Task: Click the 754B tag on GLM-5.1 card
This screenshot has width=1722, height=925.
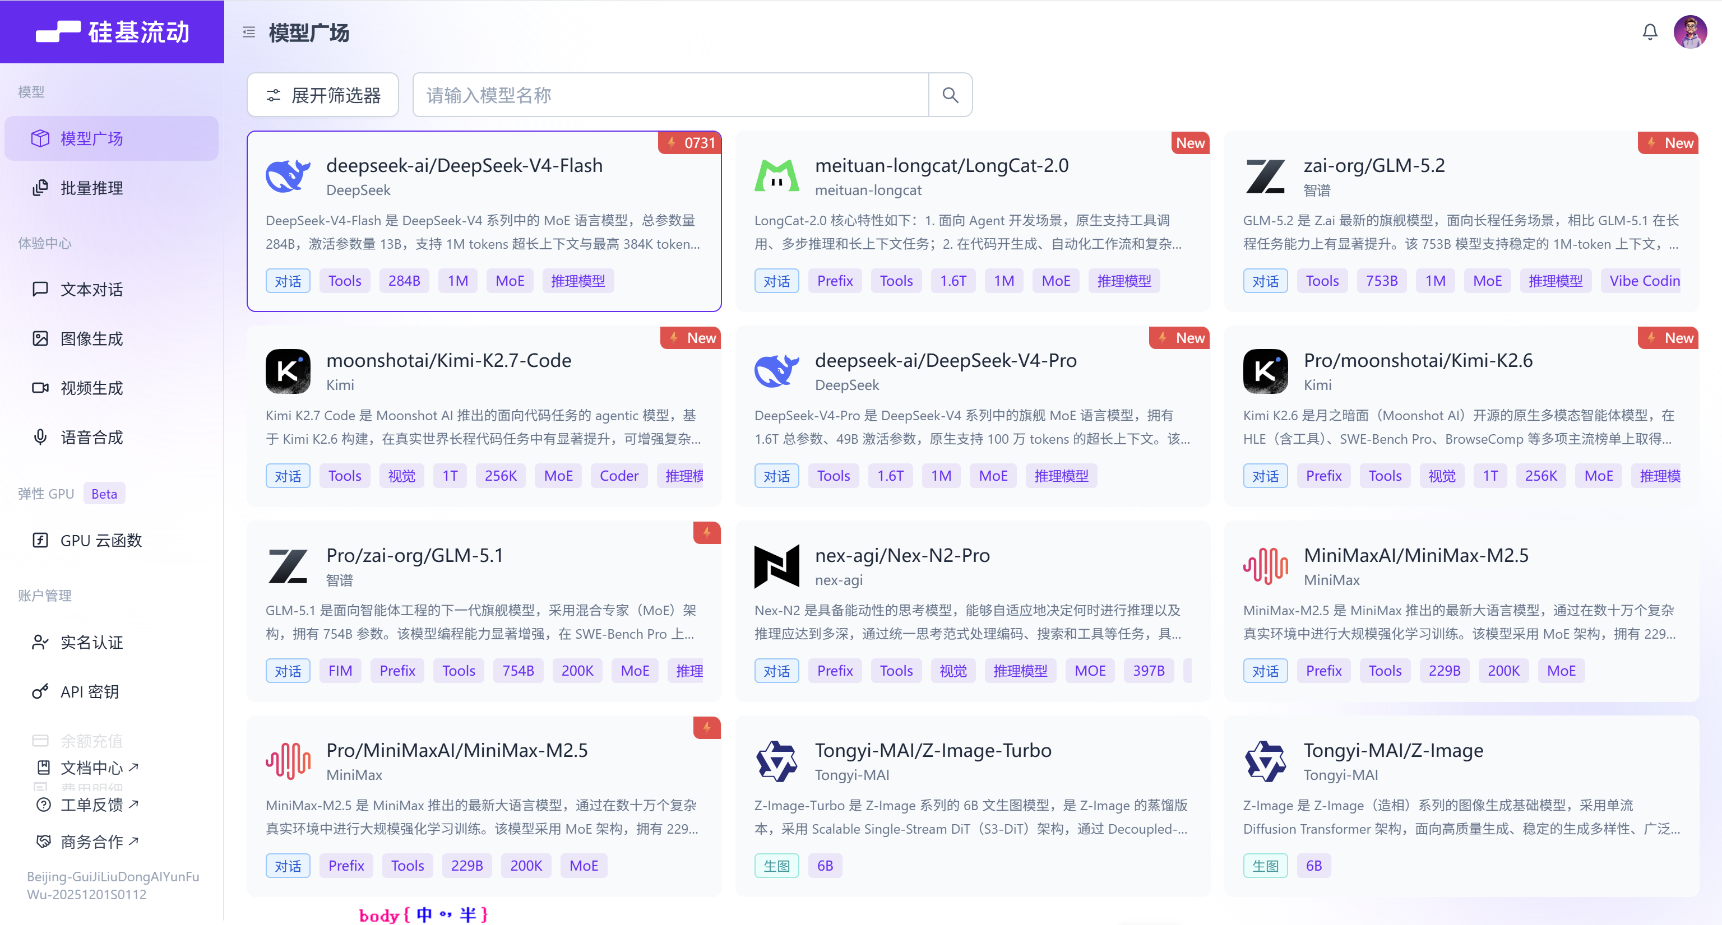Action: point(518,670)
